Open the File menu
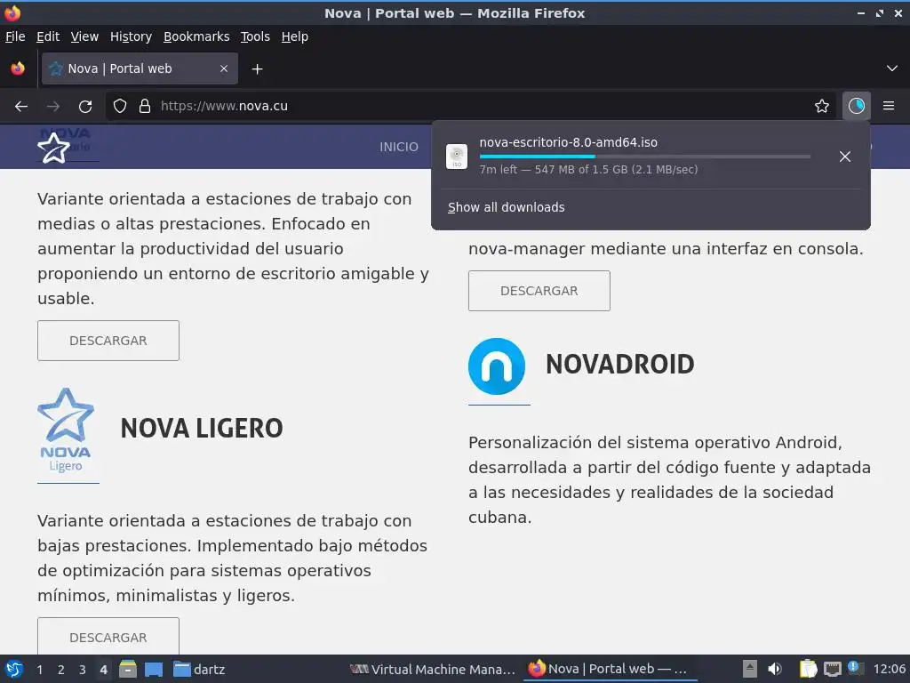910x683 pixels. pos(15,36)
